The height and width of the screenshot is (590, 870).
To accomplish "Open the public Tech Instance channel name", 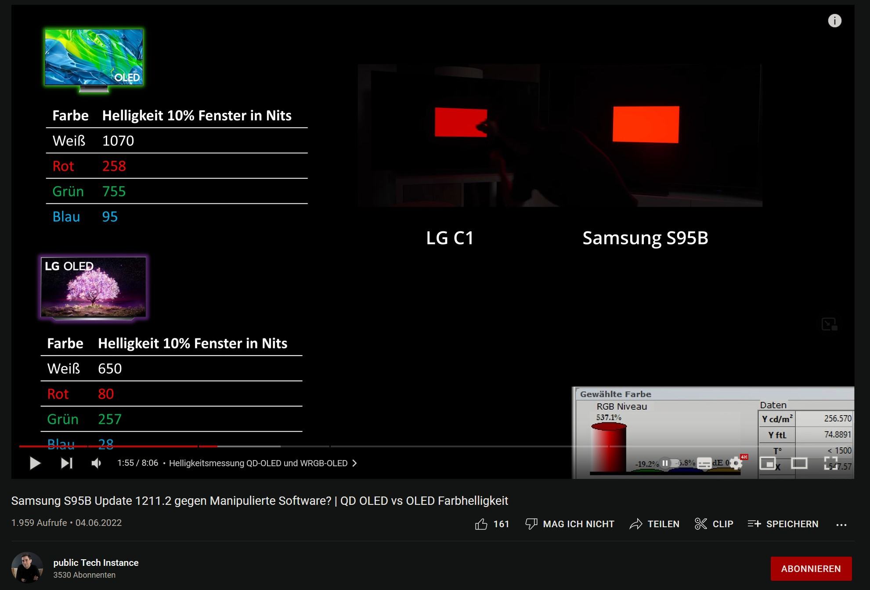I will coord(96,563).
